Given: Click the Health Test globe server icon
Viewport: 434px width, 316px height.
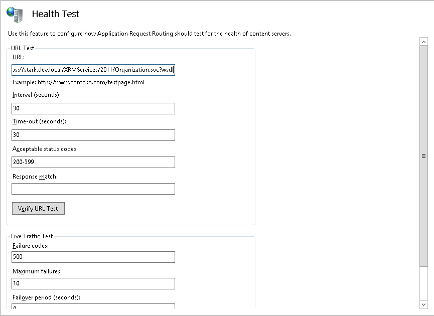Looking at the screenshot, I should coord(15,15).
